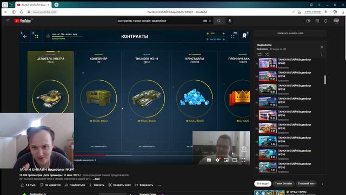
Task: Open more actions three-dots under video
Action: coord(159,185)
